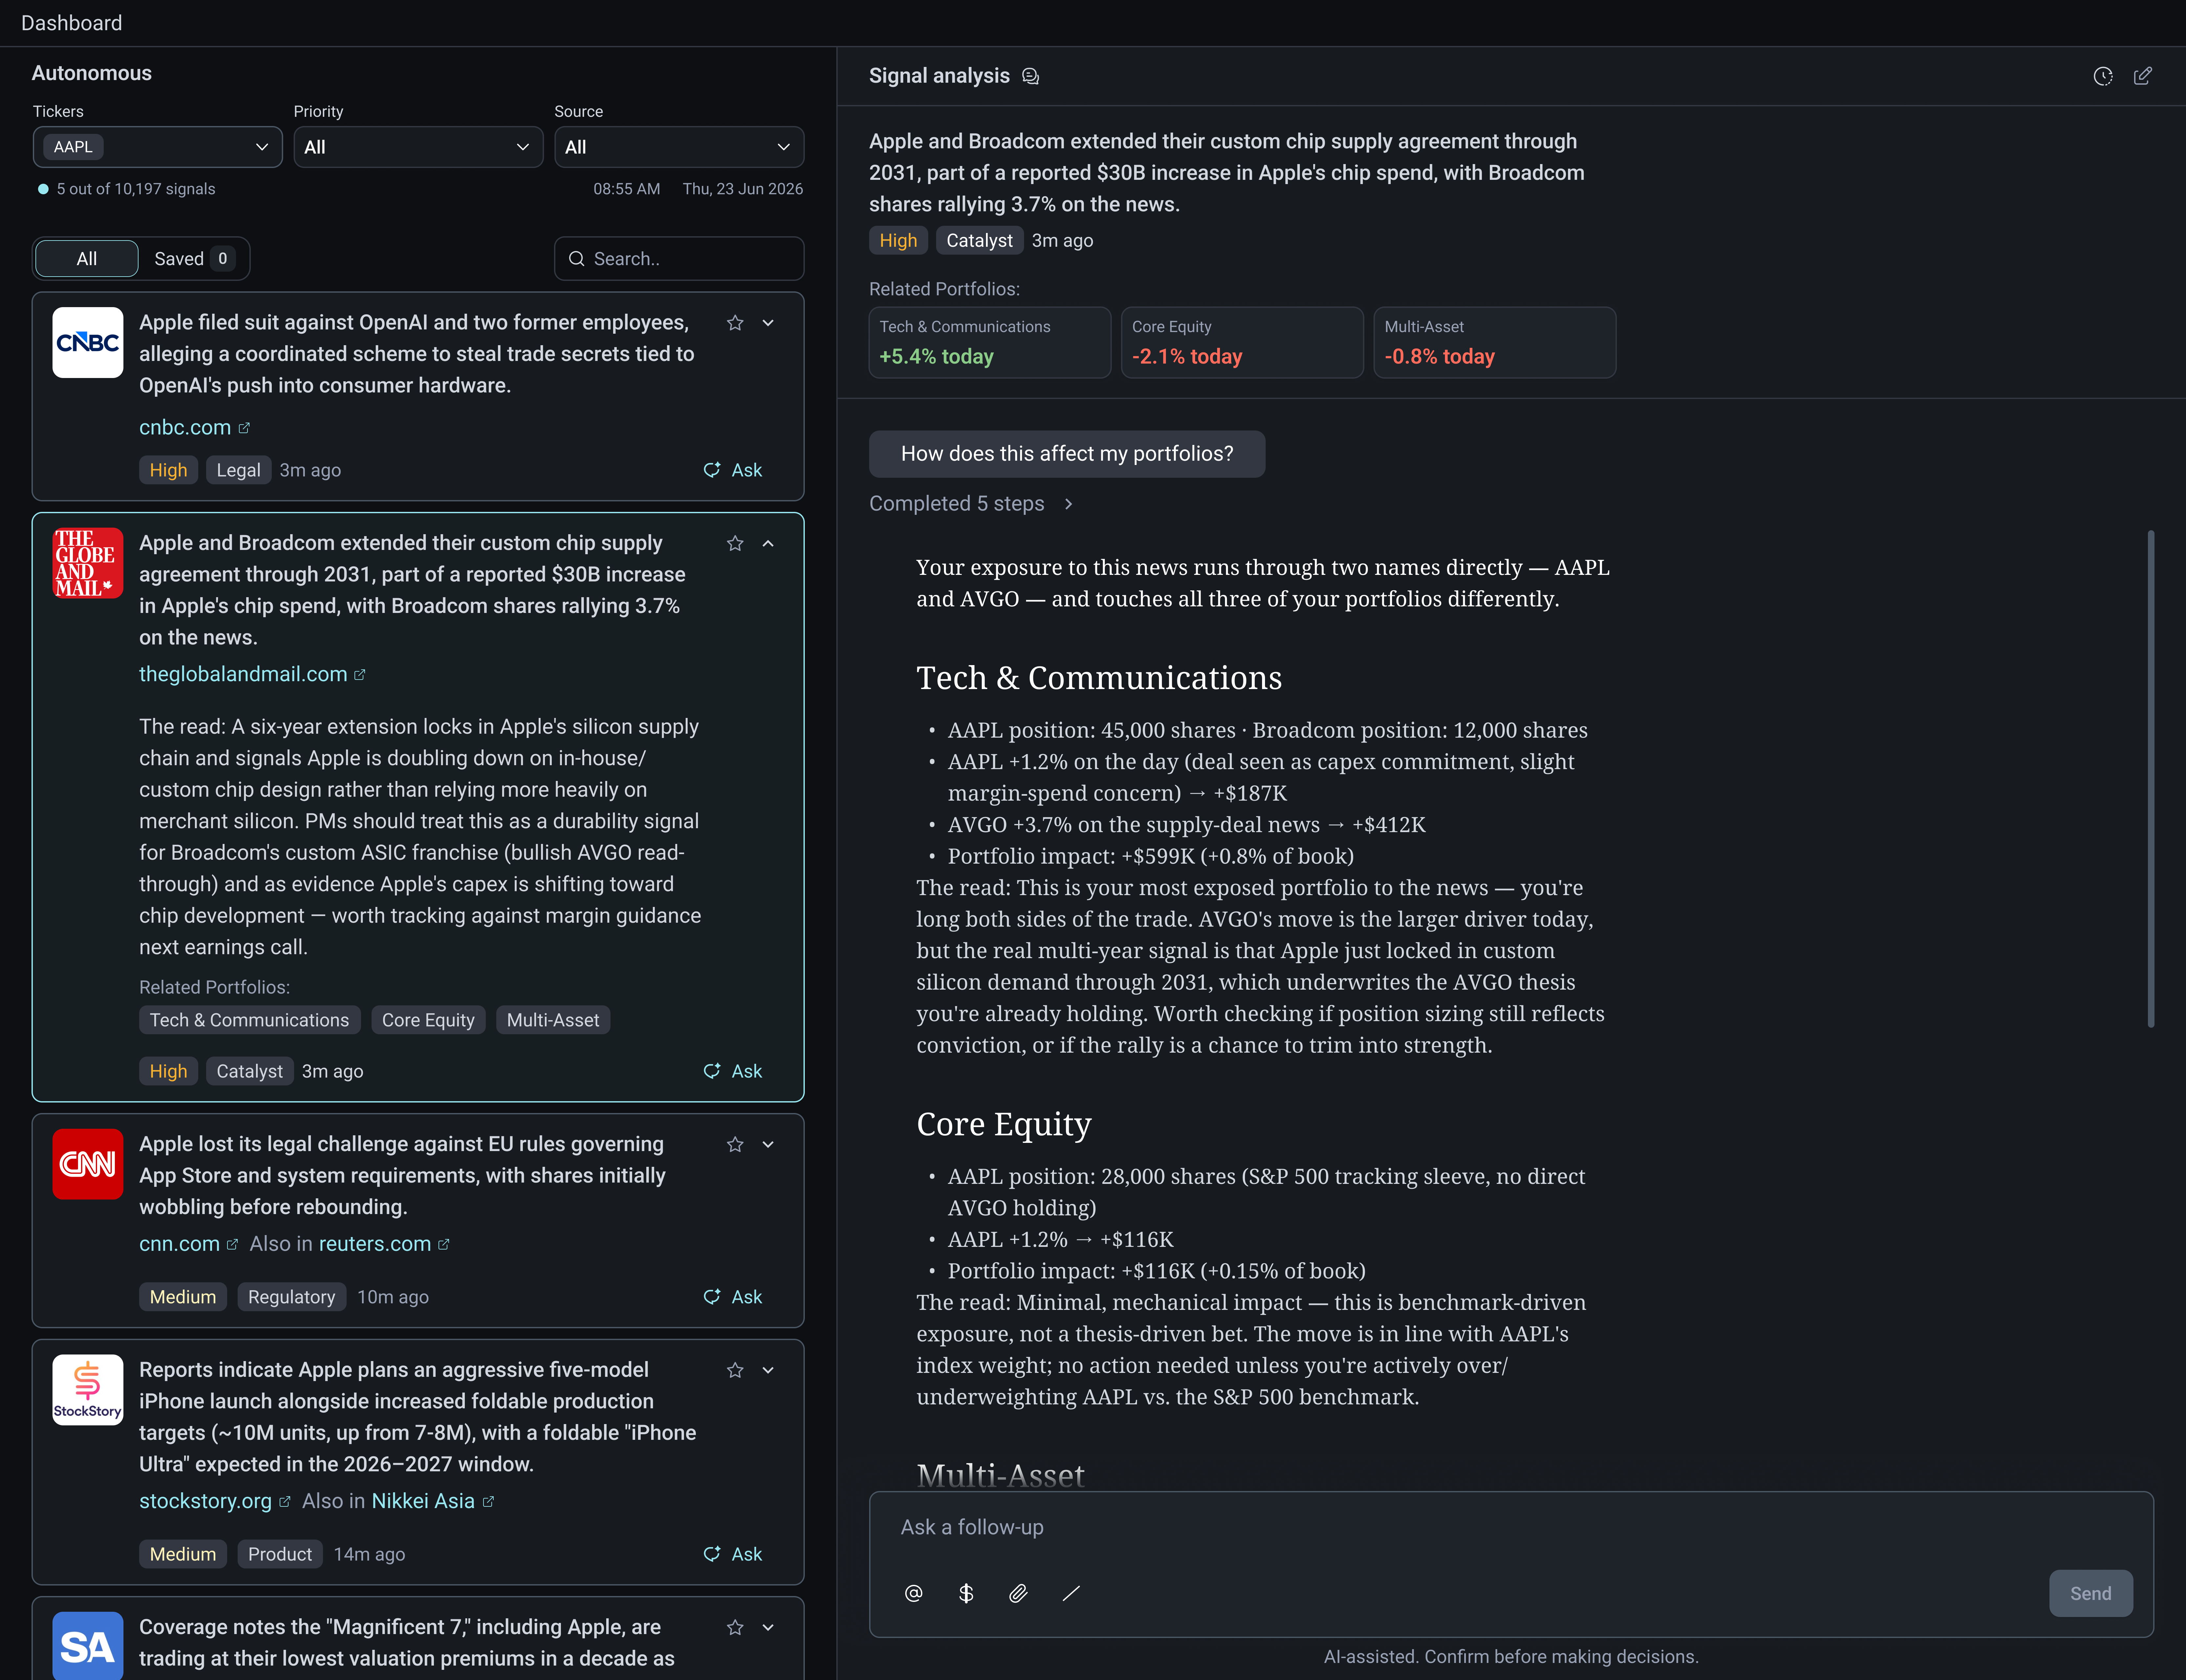The width and height of the screenshot is (2186, 1680).
Task: Click the new chat edit icon
Action: tap(2142, 76)
